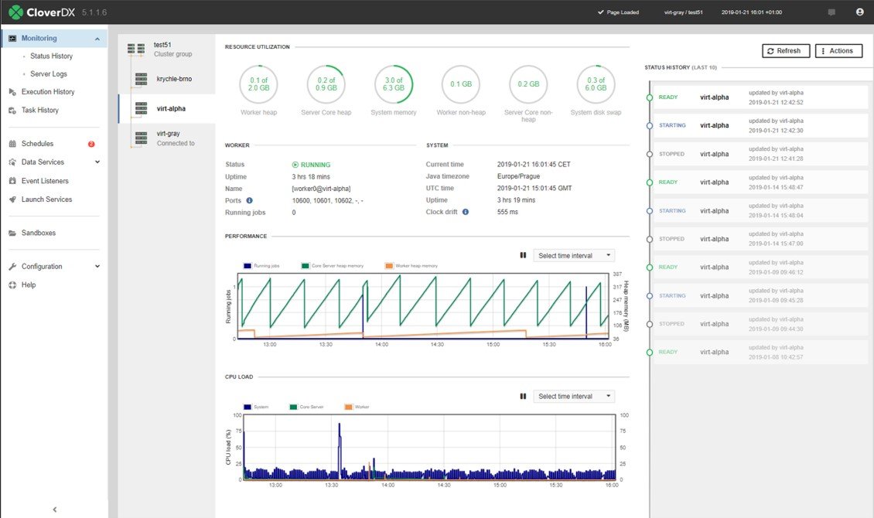Toggle Running jobs legend in Performance chart

click(x=261, y=266)
